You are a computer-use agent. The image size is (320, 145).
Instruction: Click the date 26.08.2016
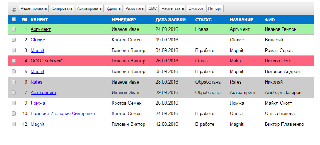pyautogui.click(x=167, y=103)
